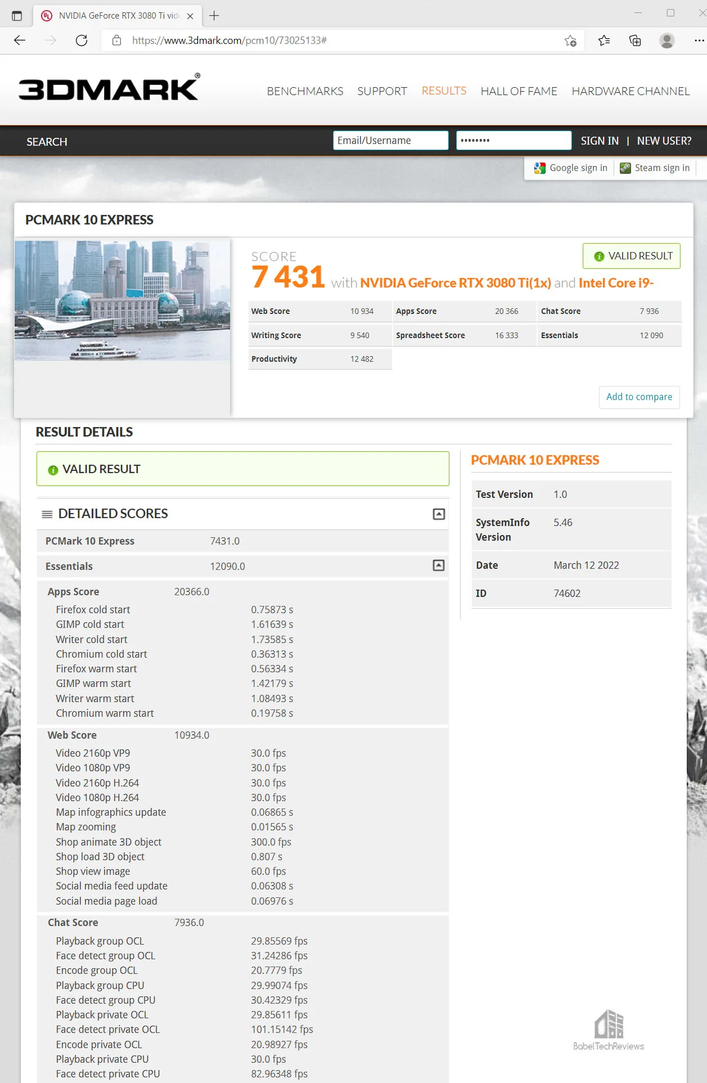Screen dimensions: 707x1083
Task: Click the browser address bar URL
Action: point(229,40)
